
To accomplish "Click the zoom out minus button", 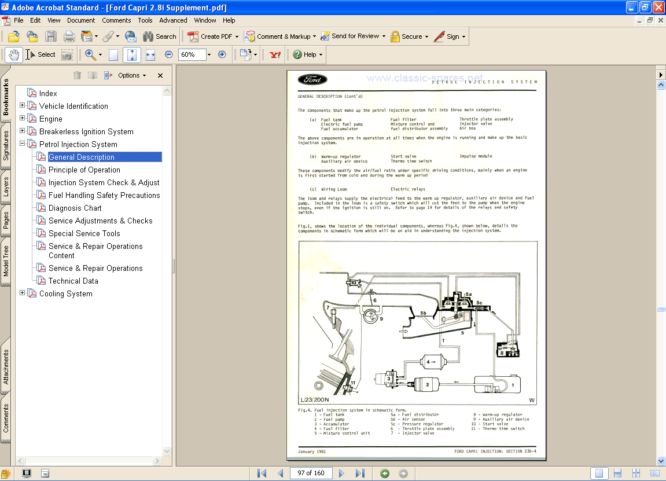I will click(168, 54).
